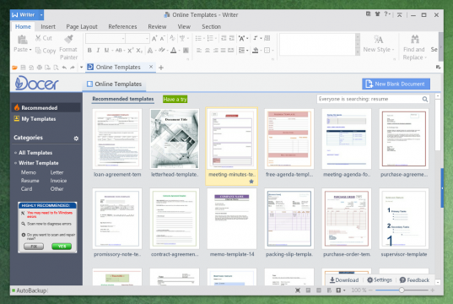Expand the All Templates category
Image resolution: width=453 pixels, height=304 pixels.
15,153
